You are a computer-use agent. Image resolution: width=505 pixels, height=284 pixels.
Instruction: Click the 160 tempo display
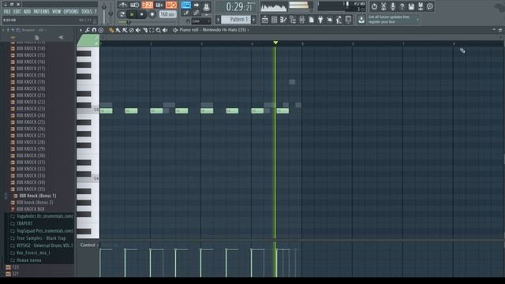(x=168, y=14)
